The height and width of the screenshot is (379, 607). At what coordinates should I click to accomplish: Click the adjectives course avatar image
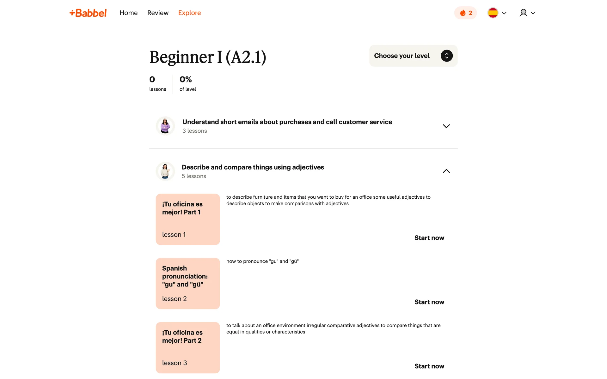pyautogui.click(x=165, y=171)
